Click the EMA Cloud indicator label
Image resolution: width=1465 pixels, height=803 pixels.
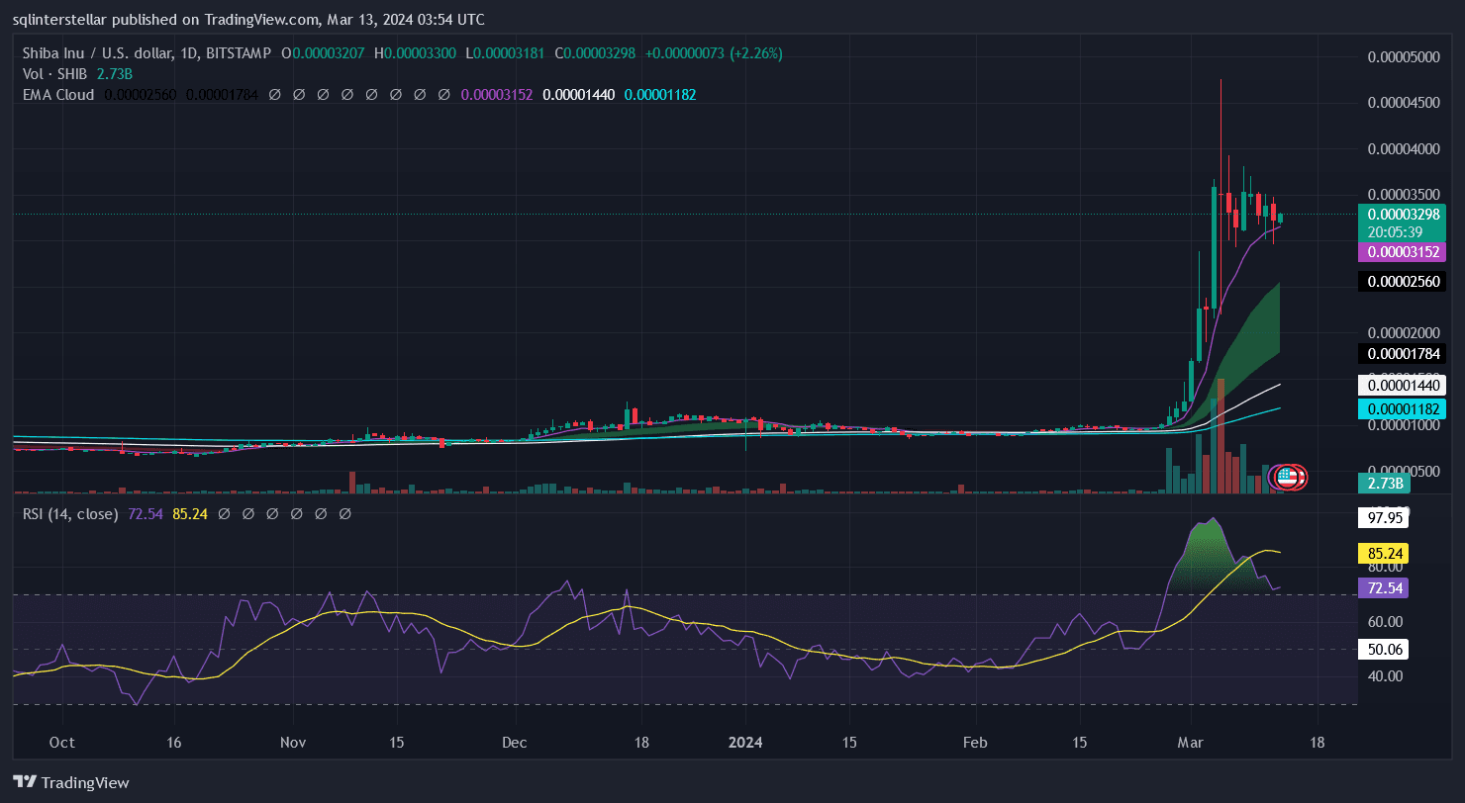click(x=58, y=95)
